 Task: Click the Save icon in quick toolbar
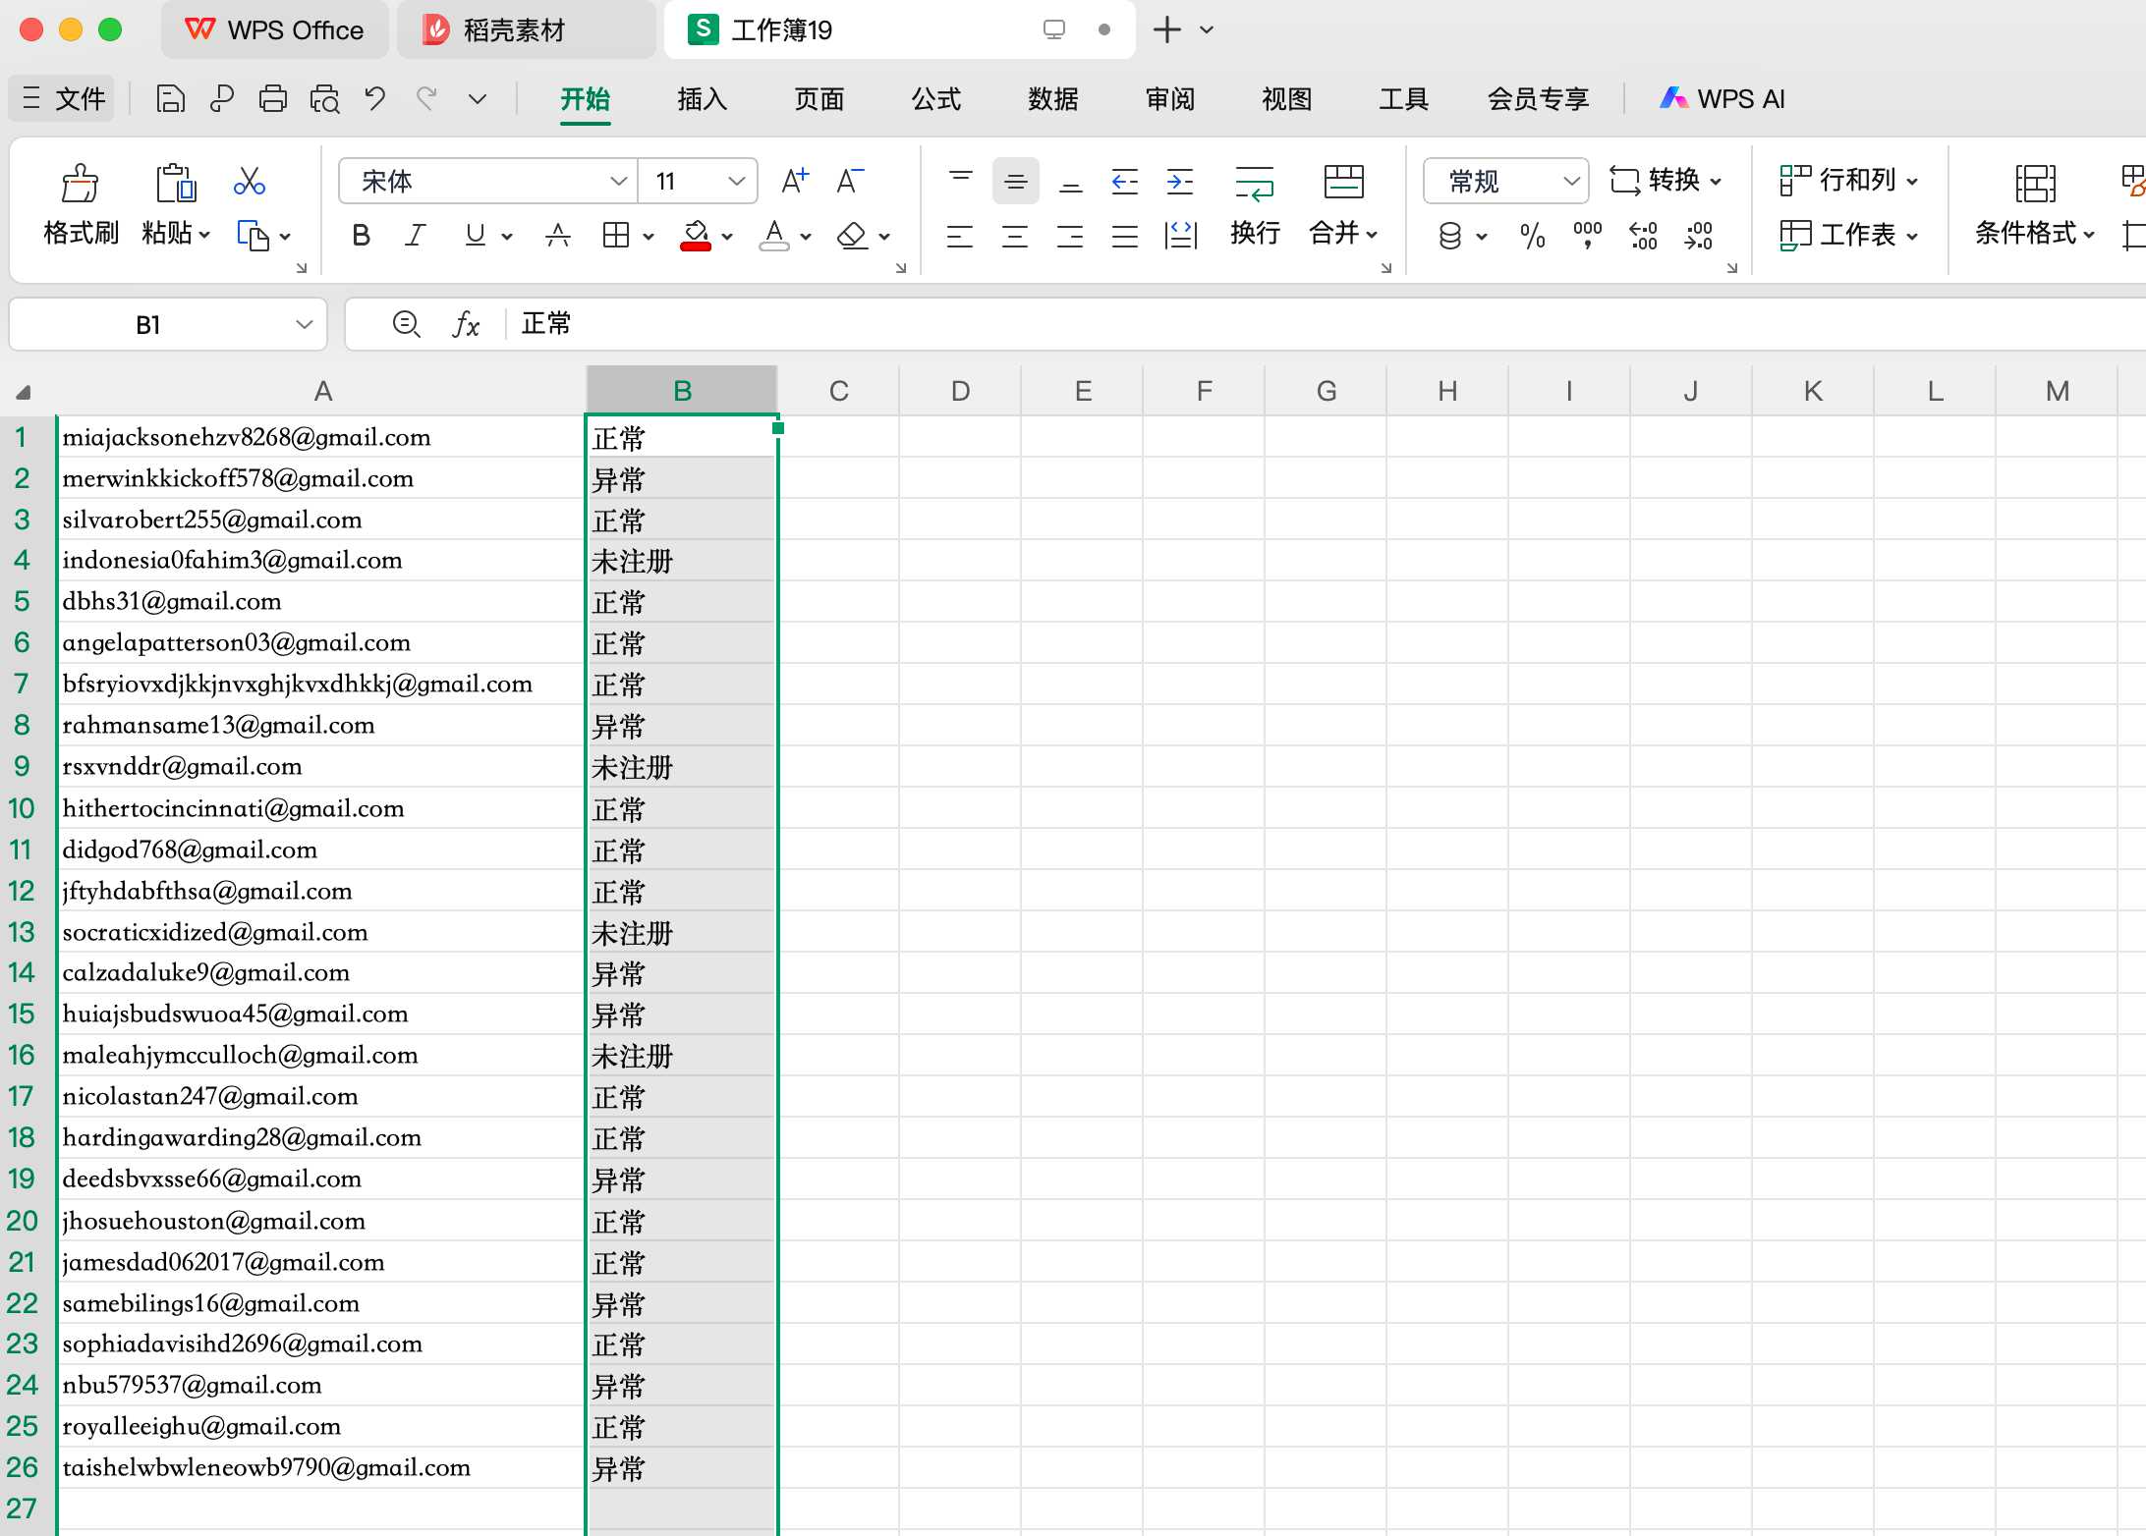[x=170, y=98]
